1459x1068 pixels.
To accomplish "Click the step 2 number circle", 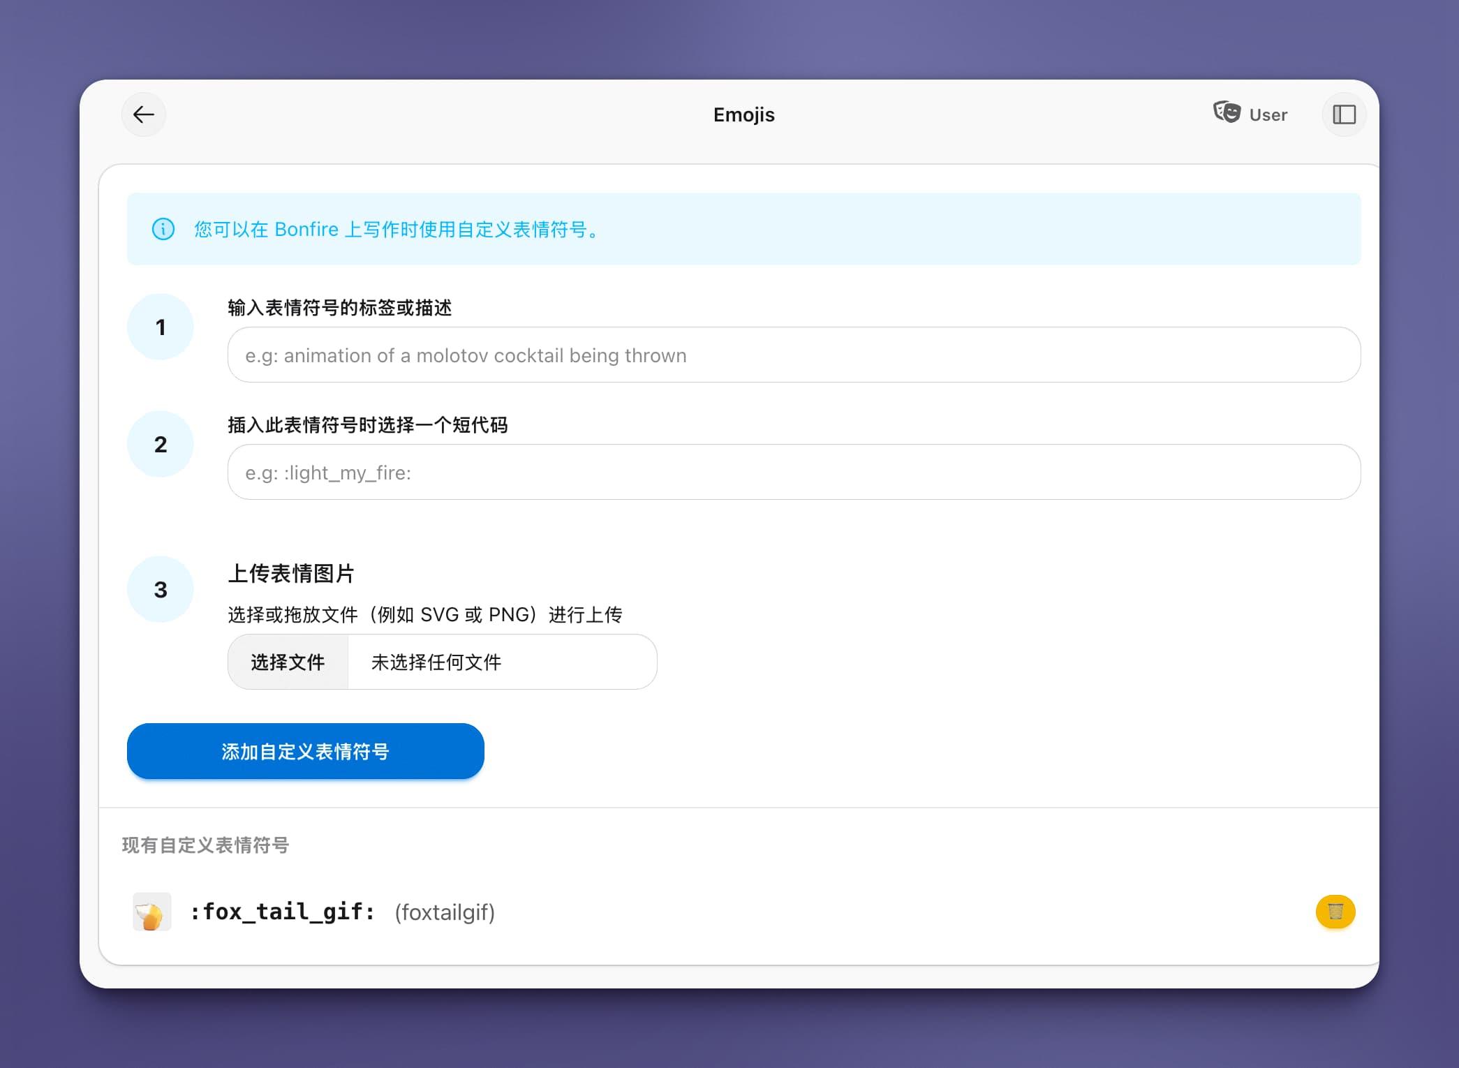I will pyautogui.click(x=161, y=444).
